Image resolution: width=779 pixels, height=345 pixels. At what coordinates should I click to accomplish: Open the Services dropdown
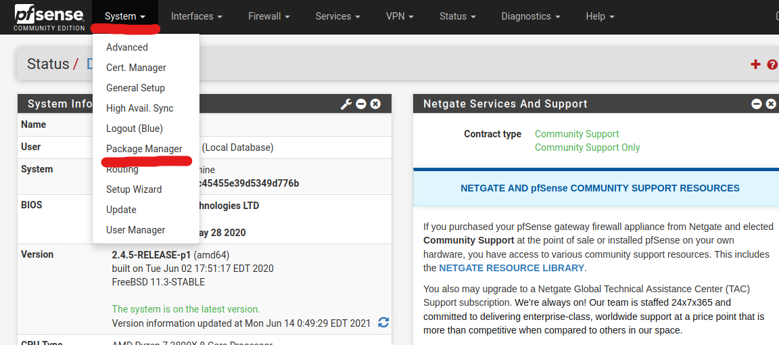click(337, 16)
